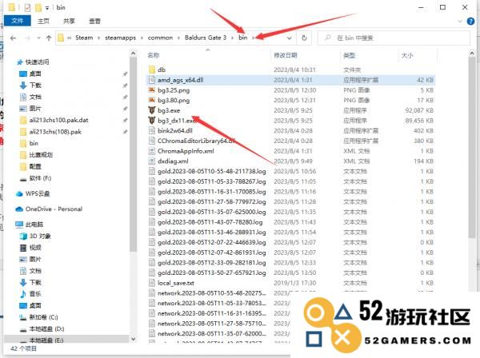The image size is (480, 358).
Task: Open Quick Access toolbar customize dropdown
Action: coord(47,8)
